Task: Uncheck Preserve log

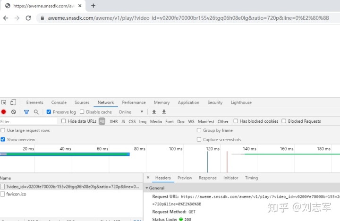Action: click(49, 112)
